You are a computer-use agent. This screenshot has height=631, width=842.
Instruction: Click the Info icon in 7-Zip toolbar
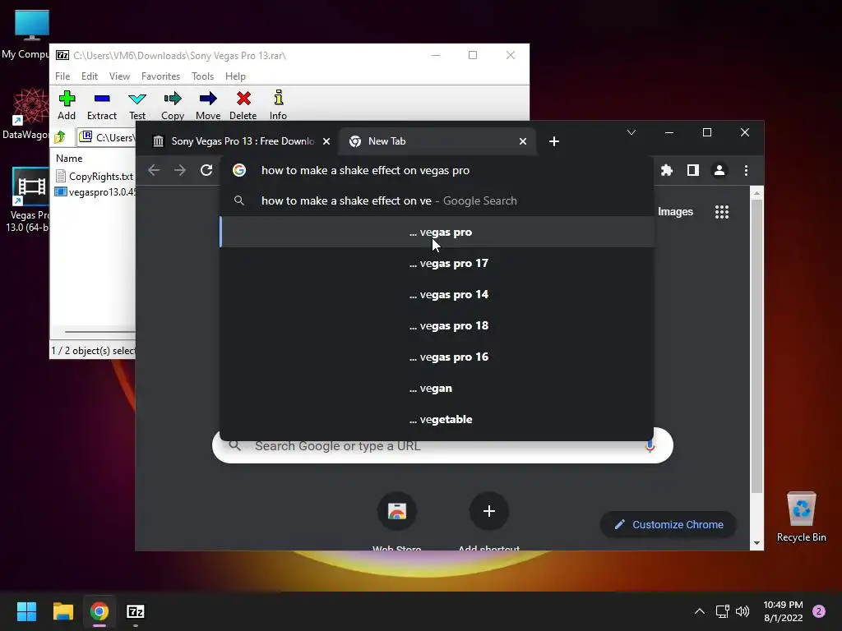[278, 98]
